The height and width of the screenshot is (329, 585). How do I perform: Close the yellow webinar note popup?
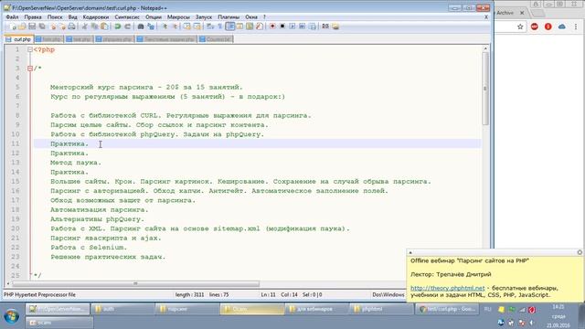(x=580, y=252)
